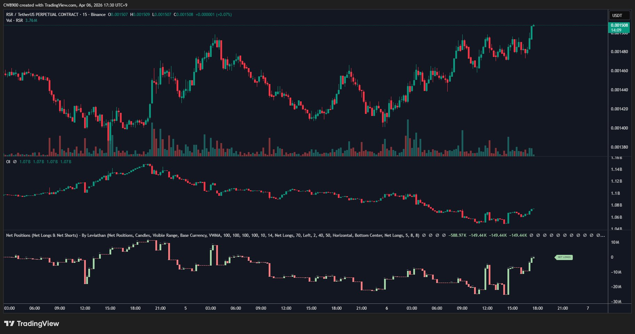Viewport: 635px width, 334px height.
Task: Click the null symbol beside OI
Action: [x=15, y=162]
